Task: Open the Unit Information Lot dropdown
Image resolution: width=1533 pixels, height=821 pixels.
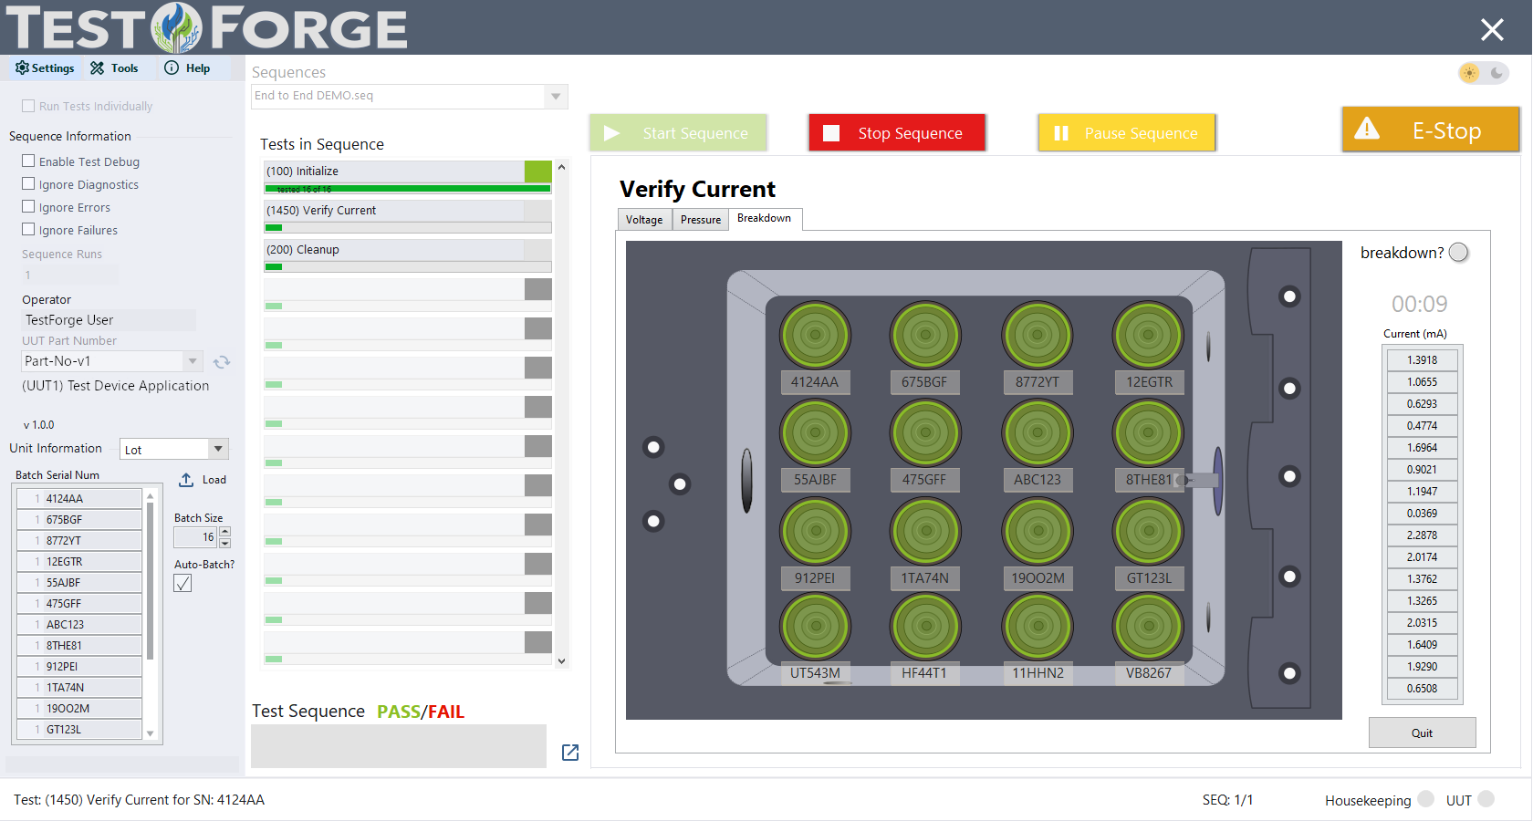Action: [x=218, y=448]
